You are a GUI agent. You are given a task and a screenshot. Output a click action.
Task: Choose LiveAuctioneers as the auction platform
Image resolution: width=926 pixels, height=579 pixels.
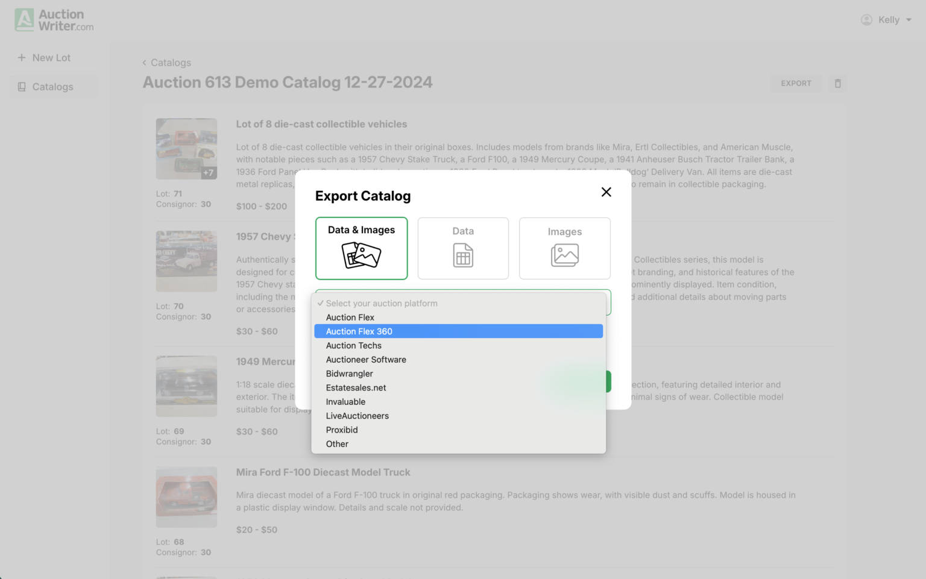tap(357, 416)
